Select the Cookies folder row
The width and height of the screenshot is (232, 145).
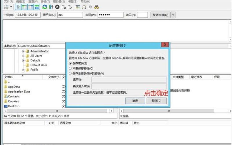(13, 101)
